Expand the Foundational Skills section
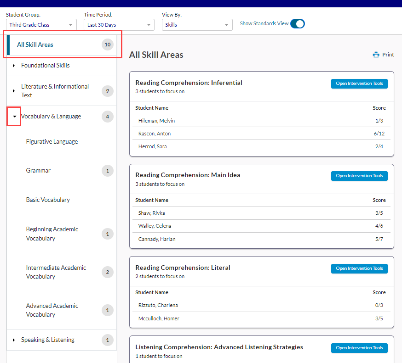Viewport: 402px width, 363px height. tap(14, 66)
